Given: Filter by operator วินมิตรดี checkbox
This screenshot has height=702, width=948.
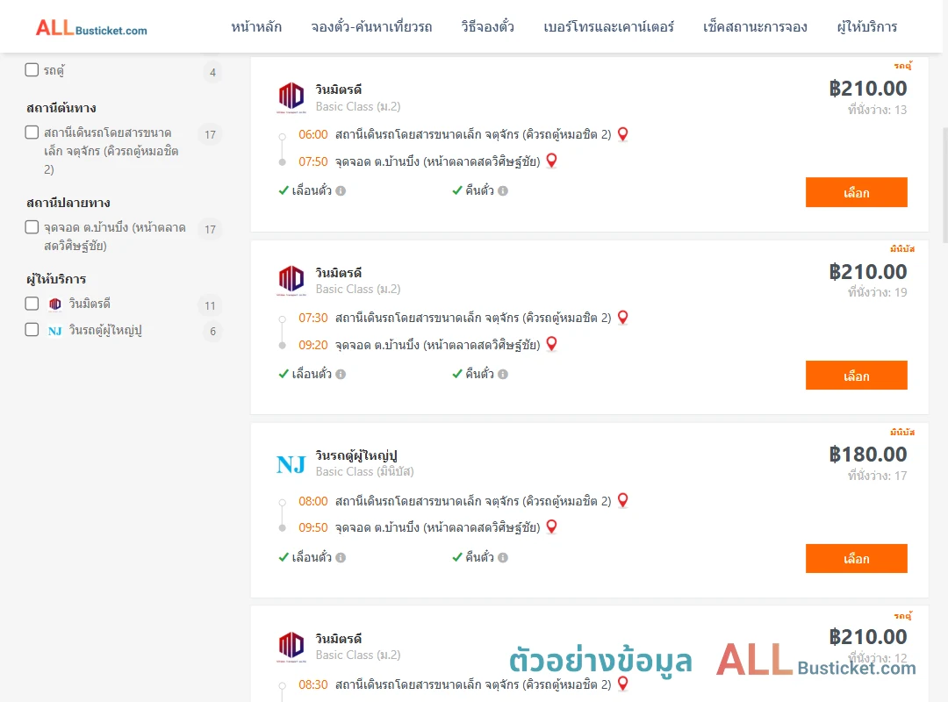Looking at the screenshot, I should [32, 304].
